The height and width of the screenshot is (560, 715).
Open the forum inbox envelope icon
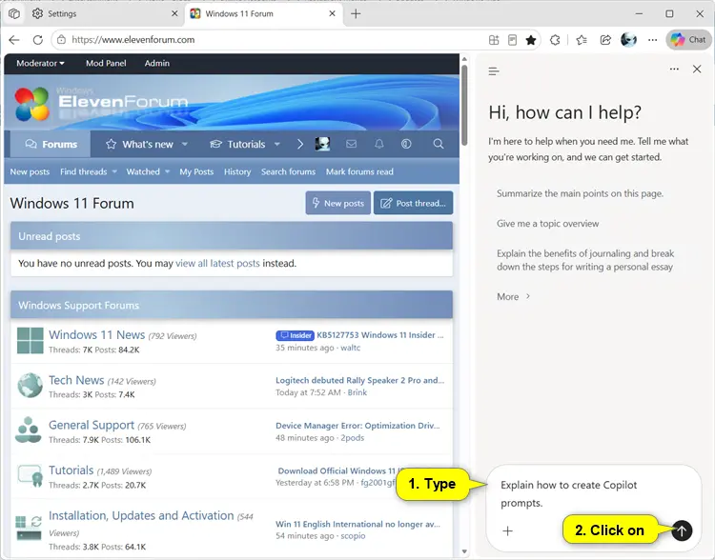tap(351, 144)
